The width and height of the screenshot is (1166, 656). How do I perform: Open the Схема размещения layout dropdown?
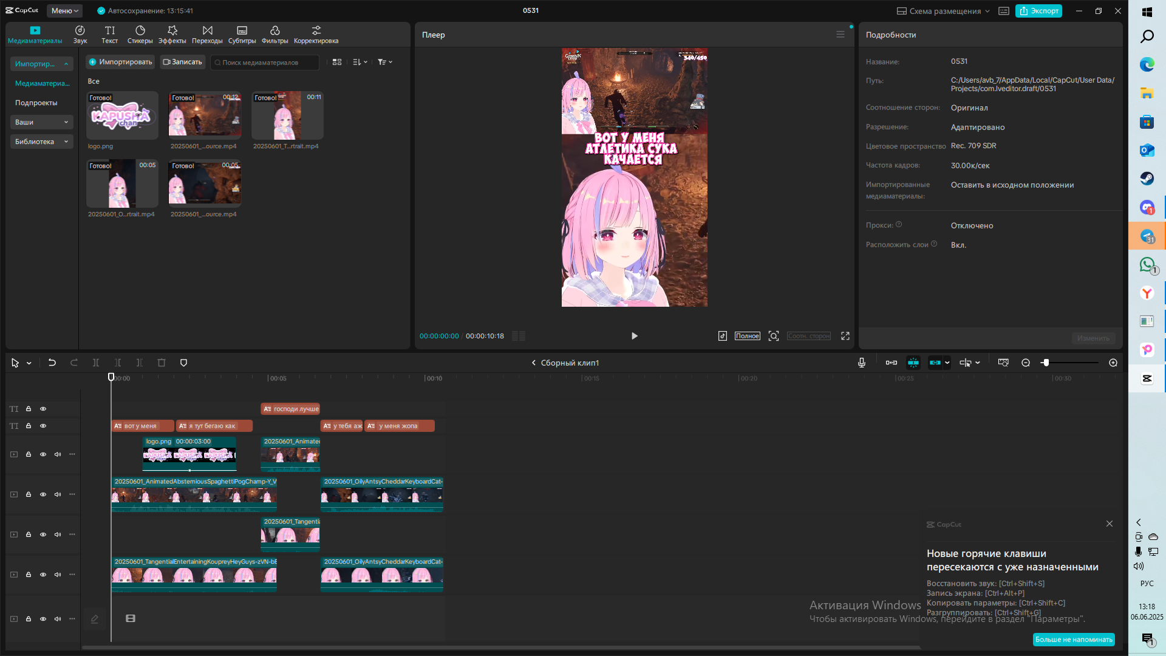pos(943,11)
